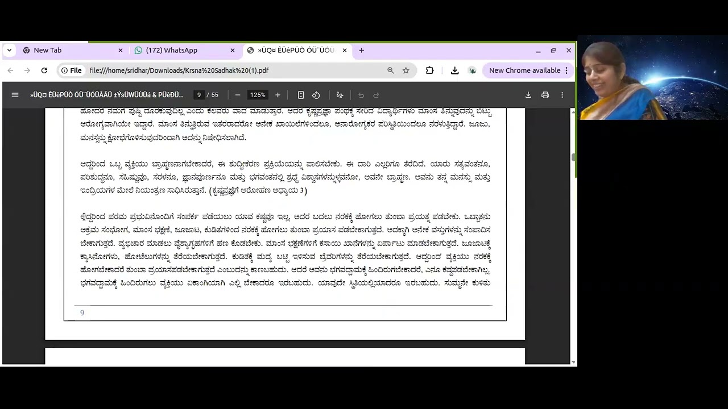Open the Chrome downloads panel

pos(454,70)
